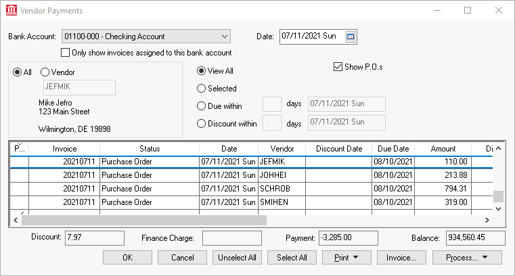515x276 pixels.
Task: Select the SCHROB purchase order row
Action: pos(281,187)
